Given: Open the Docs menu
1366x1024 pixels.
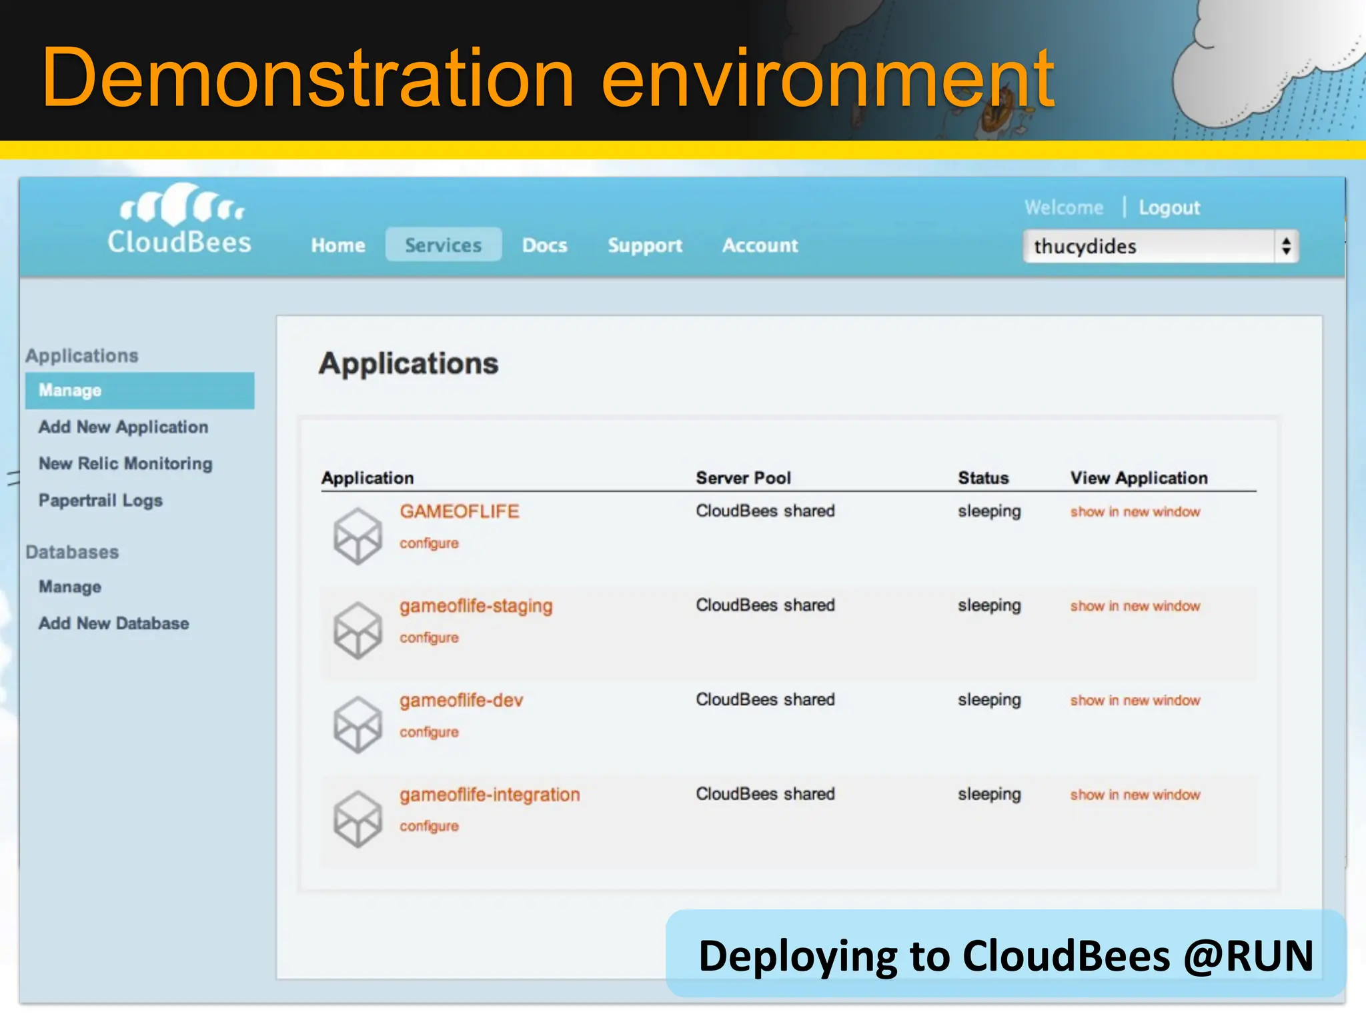Looking at the screenshot, I should (x=545, y=245).
